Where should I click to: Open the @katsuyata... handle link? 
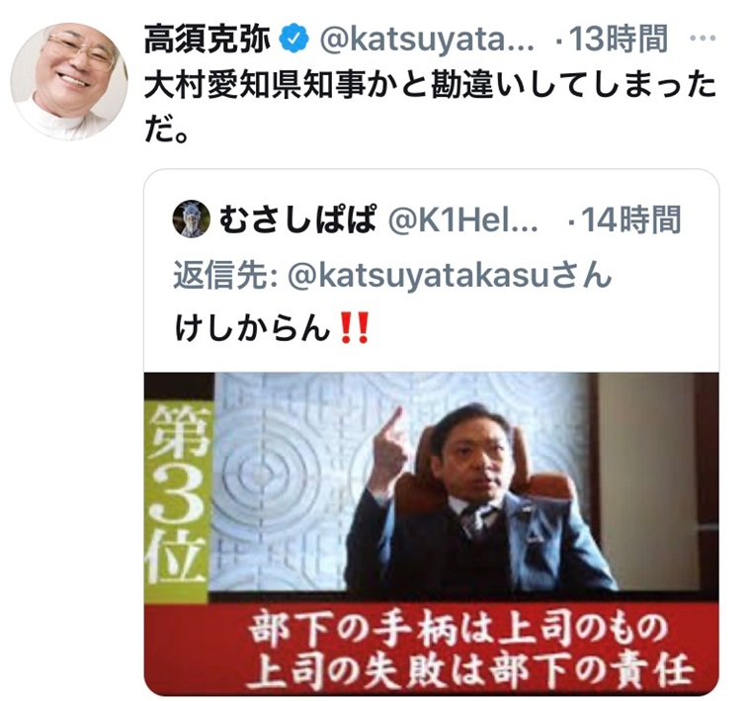(427, 40)
